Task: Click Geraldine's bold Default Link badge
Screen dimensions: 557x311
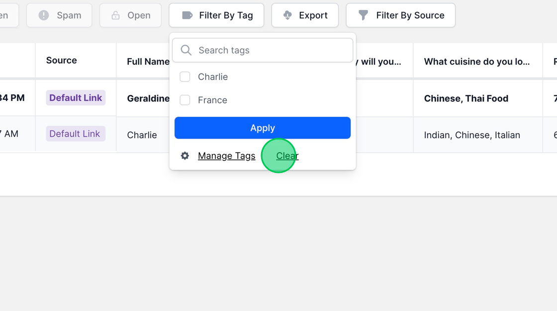Action: point(75,98)
